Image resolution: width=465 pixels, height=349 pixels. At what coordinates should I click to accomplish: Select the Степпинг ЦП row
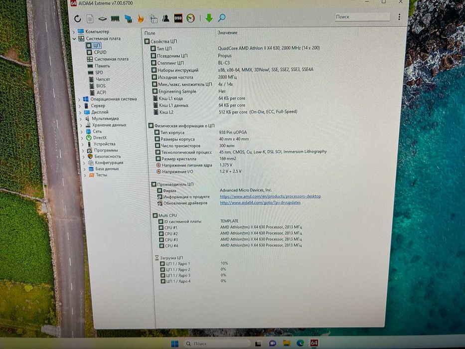[x=190, y=63]
